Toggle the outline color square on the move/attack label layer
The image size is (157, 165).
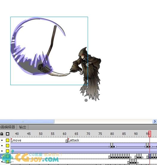coord(7,140)
